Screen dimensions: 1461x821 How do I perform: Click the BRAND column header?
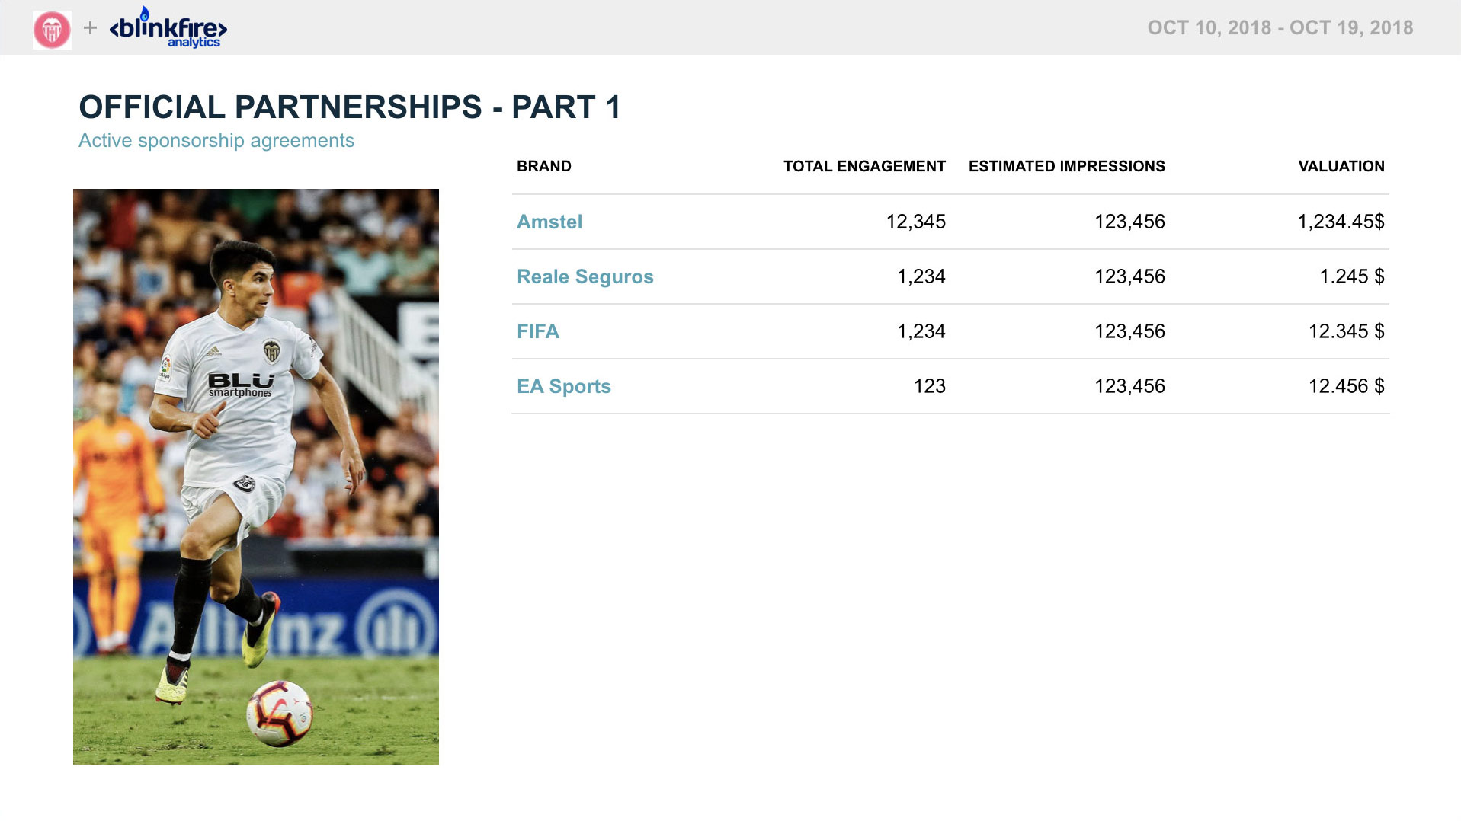pos(543,166)
